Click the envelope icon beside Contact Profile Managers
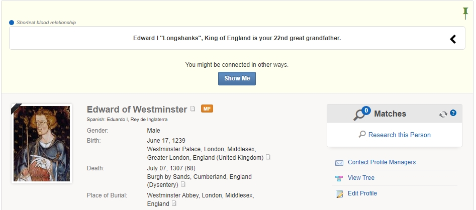Viewport: 476px width, 210px height. [339, 163]
